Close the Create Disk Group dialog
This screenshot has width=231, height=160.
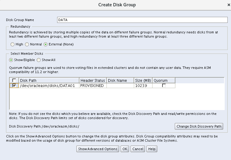(229, 5)
